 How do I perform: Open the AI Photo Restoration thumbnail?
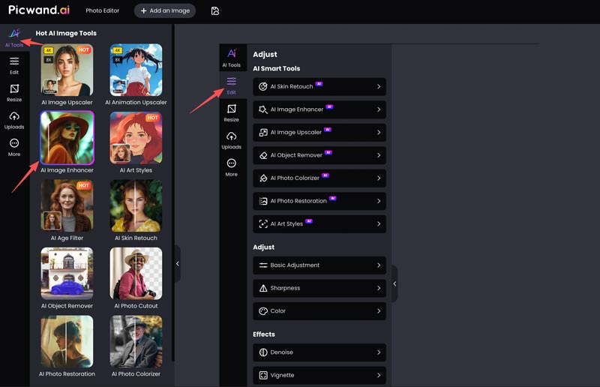pyautogui.click(x=67, y=341)
